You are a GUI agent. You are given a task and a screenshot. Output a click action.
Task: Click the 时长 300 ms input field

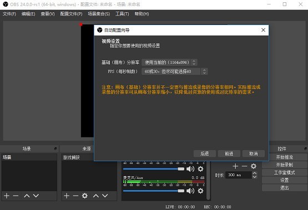(239, 175)
